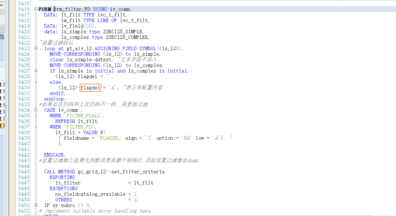Click the FORM keyword on line 6416
This screenshot has height=216, width=396.
[45, 9]
